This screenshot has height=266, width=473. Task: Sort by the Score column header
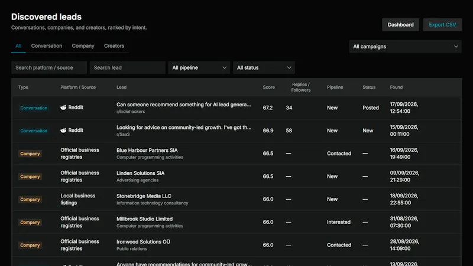[x=269, y=87]
